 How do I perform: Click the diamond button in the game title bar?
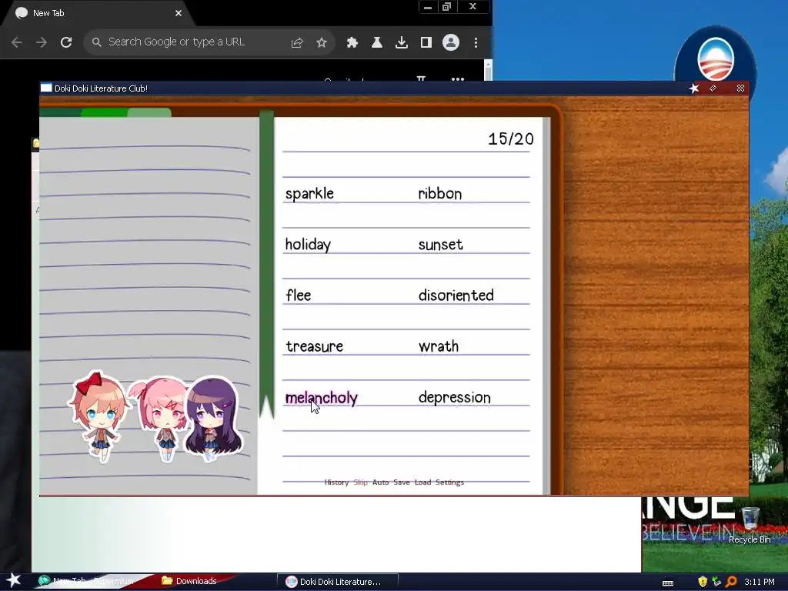coord(713,88)
